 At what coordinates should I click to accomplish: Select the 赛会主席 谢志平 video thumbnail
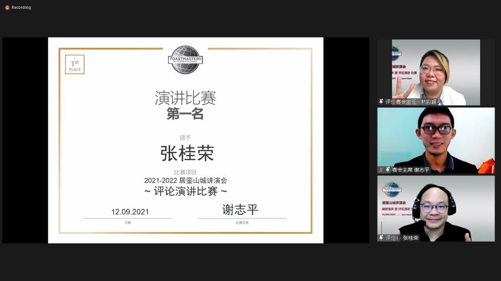point(436,140)
